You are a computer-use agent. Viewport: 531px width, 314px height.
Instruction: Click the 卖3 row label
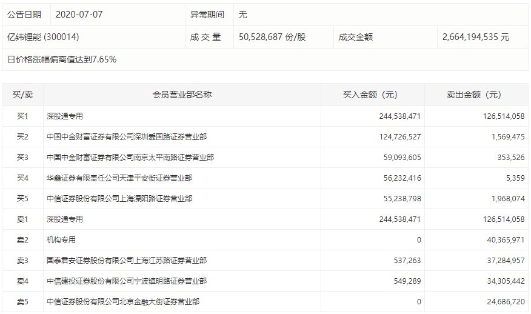(x=22, y=261)
